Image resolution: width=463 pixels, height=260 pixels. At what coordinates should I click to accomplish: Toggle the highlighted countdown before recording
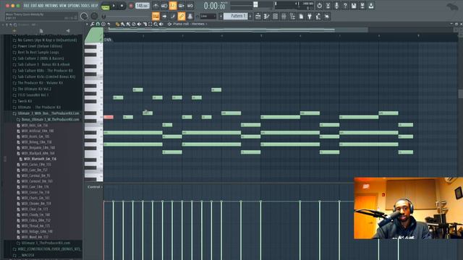[x=173, y=6]
